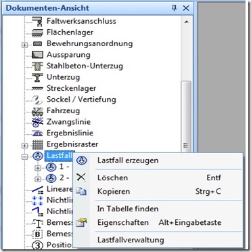This screenshot has width=251, height=252.
Task: Select the Aussparung icon
Action: [x=37, y=55]
